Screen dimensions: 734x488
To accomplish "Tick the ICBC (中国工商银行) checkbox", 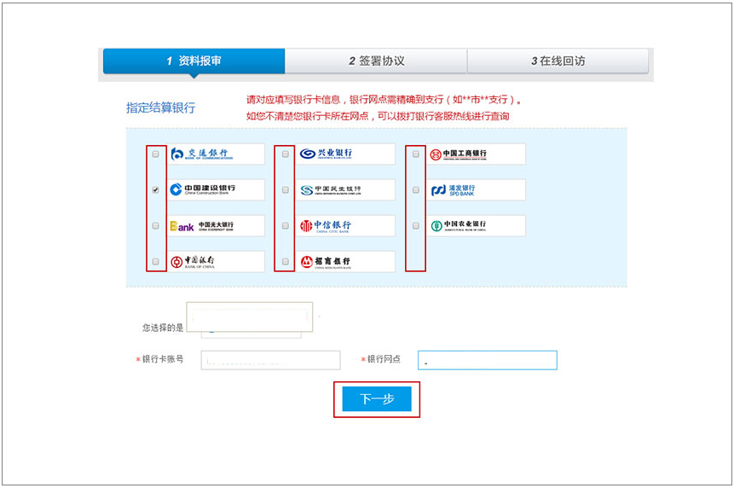I will [416, 154].
